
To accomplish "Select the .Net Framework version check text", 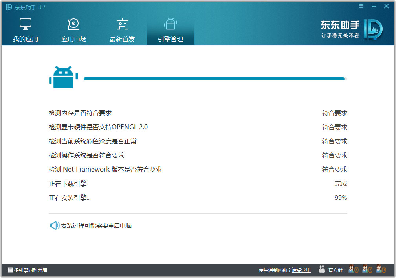I will [x=105, y=169].
